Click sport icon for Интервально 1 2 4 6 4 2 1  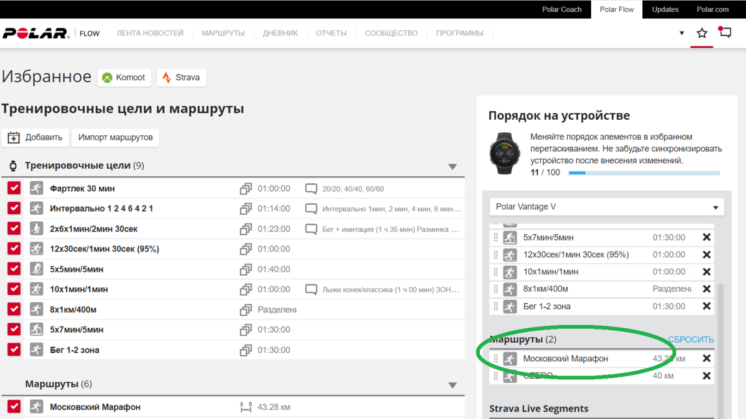tap(37, 209)
